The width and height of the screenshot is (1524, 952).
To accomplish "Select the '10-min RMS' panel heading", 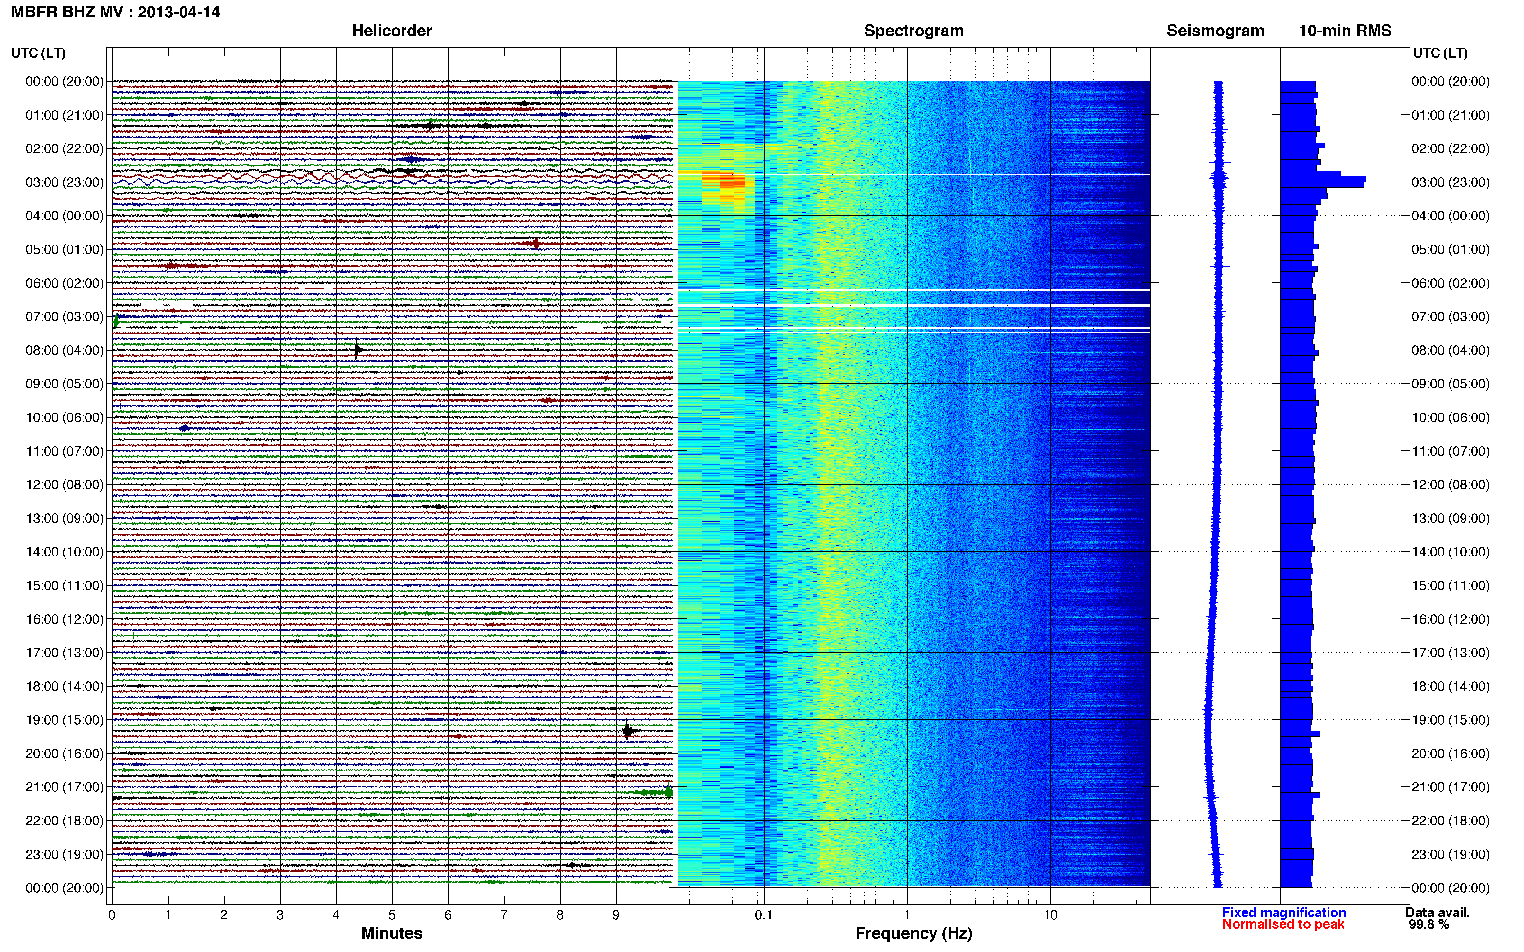I will pos(1345,31).
